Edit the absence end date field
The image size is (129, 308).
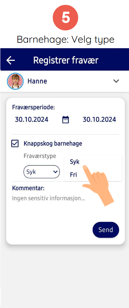pos(99,119)
